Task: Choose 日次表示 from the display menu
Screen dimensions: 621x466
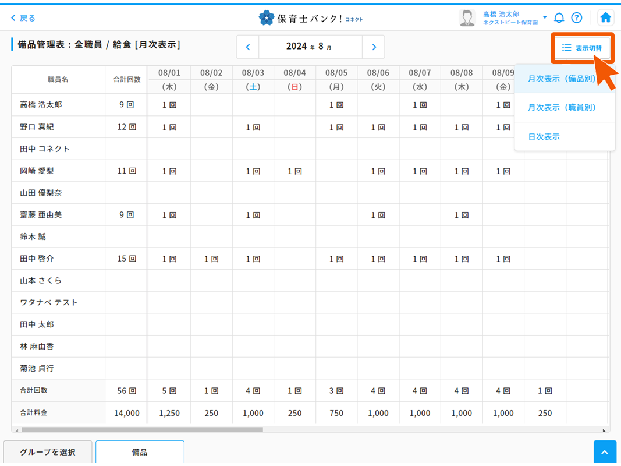Action: 544,136
